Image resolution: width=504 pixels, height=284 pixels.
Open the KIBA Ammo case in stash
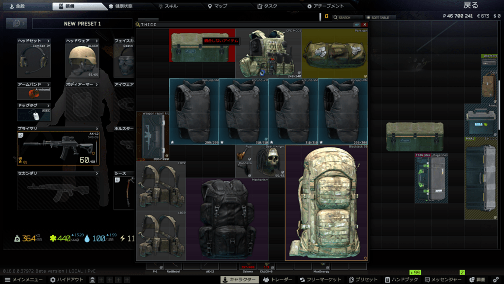coord(481,120)
